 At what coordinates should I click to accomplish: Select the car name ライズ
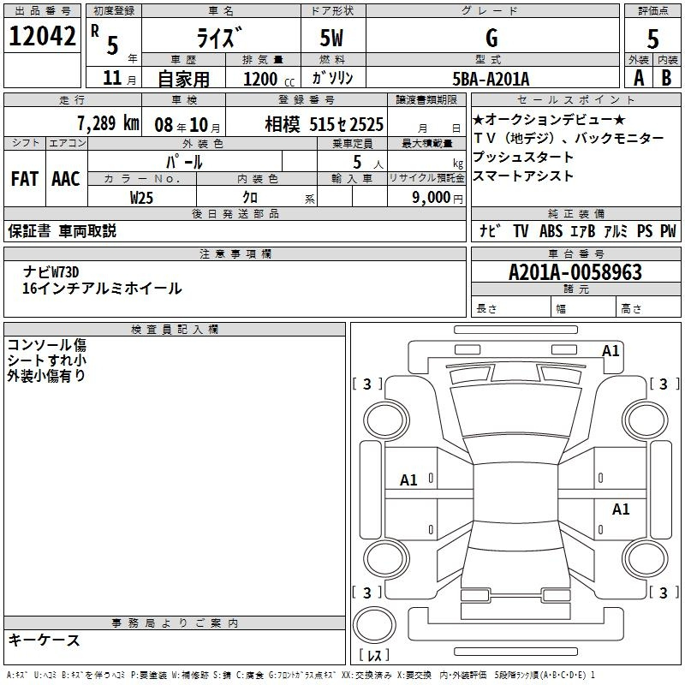point(218,39)
